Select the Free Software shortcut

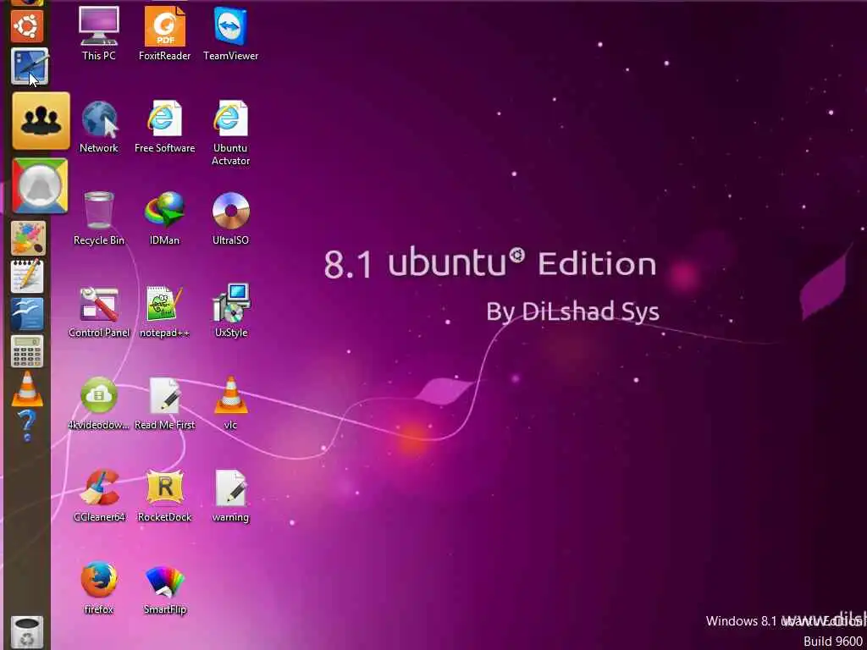tap(165, 127)
